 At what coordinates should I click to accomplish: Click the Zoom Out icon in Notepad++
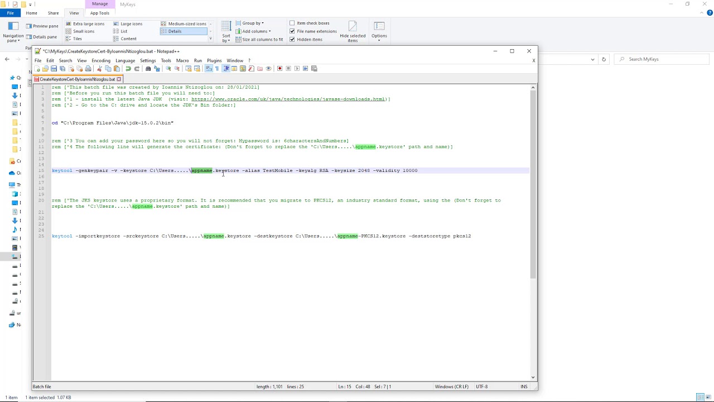point(177,69)
